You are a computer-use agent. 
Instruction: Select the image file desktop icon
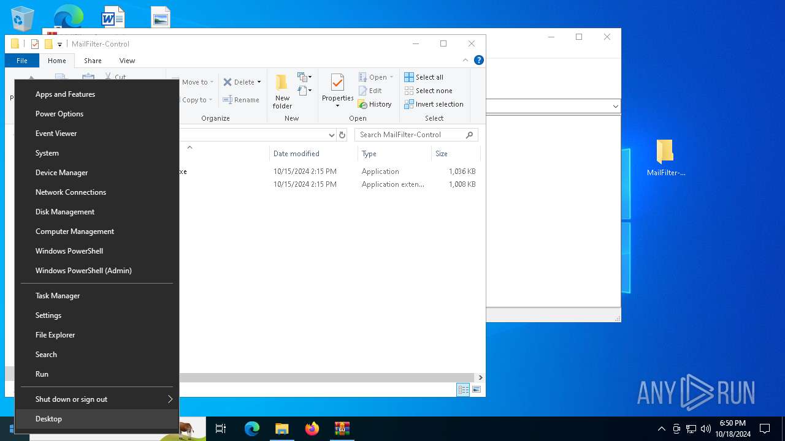161,17
